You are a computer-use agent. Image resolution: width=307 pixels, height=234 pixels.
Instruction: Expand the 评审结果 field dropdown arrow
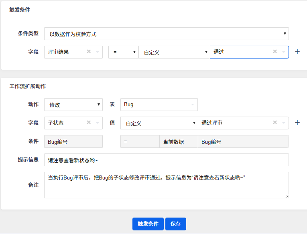click(97, 52)
